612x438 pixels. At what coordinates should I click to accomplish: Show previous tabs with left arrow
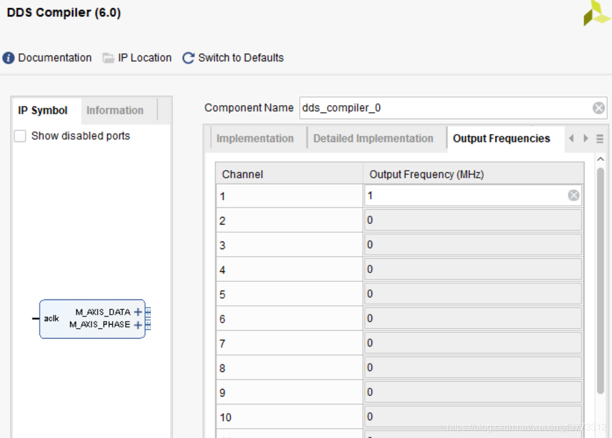click(x=572, y=139)
